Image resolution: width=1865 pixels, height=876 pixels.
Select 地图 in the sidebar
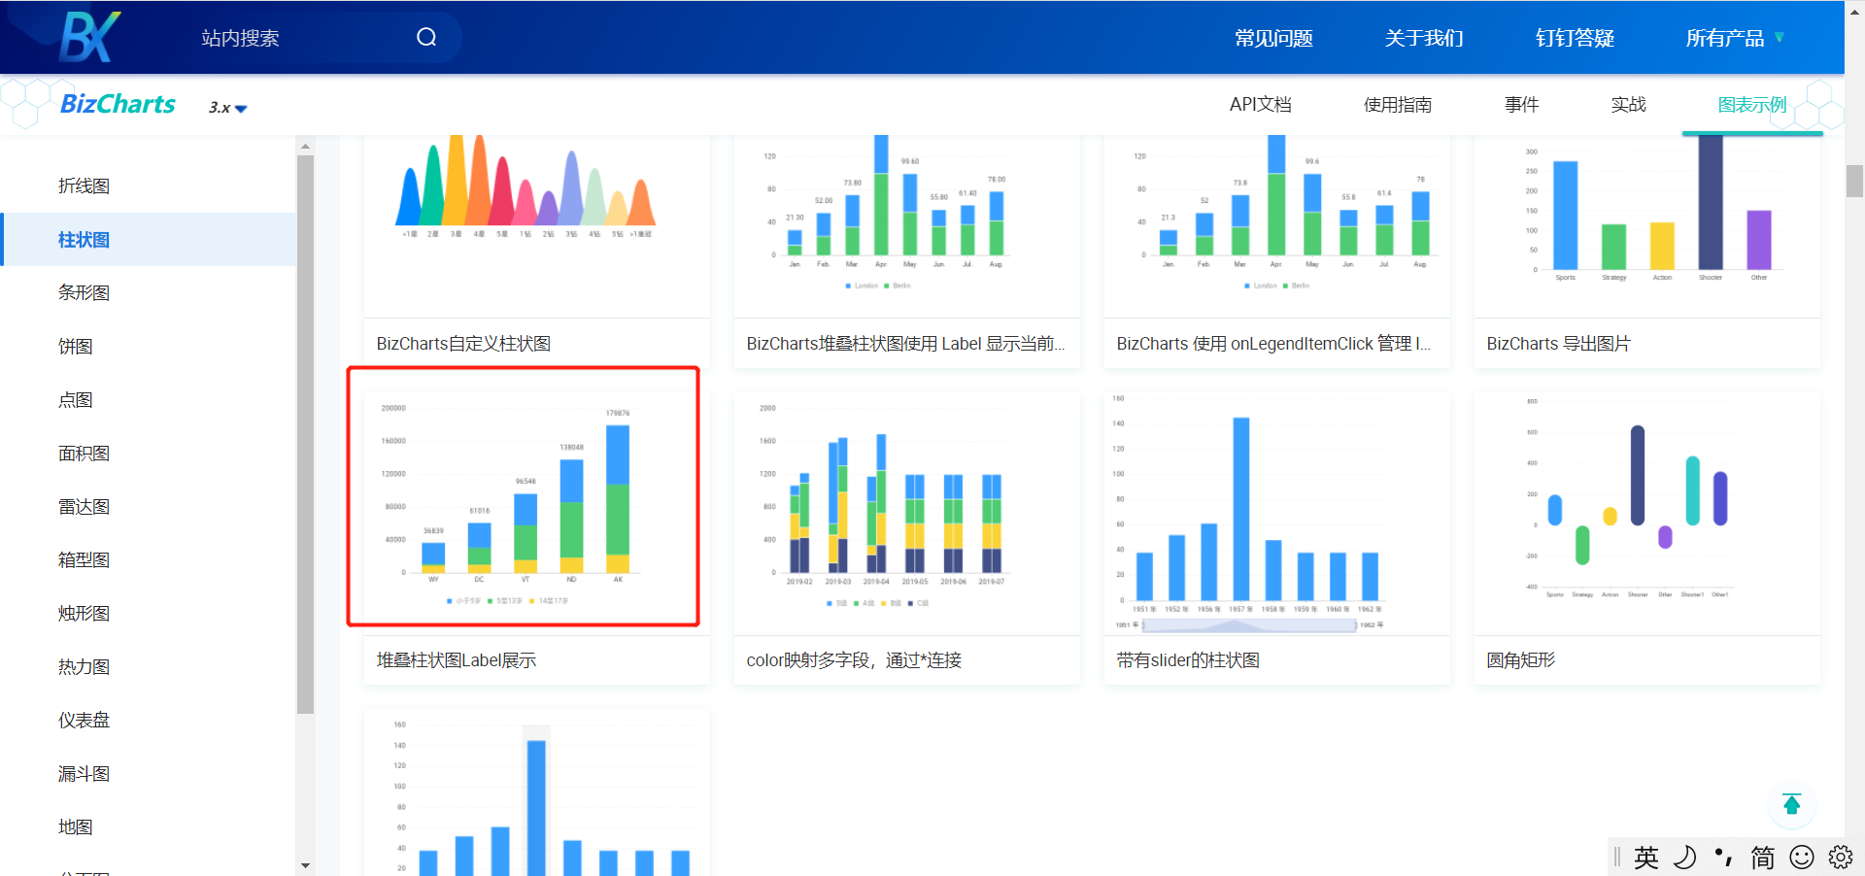[75, 826]
